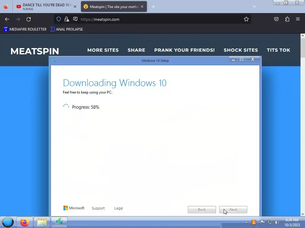Click the page scrollbar up arrow

tap(303, 36)
